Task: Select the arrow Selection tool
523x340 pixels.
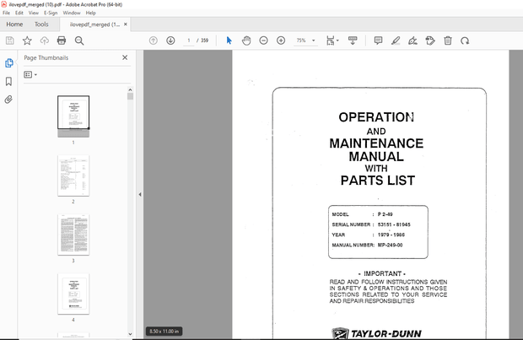Action: tap(229, 40)
